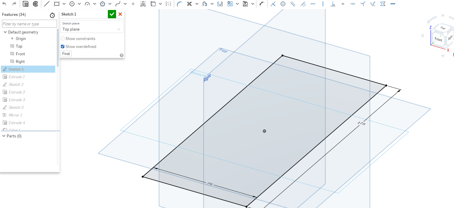Select Mirror 1 in the feature list
Viewport: 454px width, 208px height.
[x=15, y=115]
